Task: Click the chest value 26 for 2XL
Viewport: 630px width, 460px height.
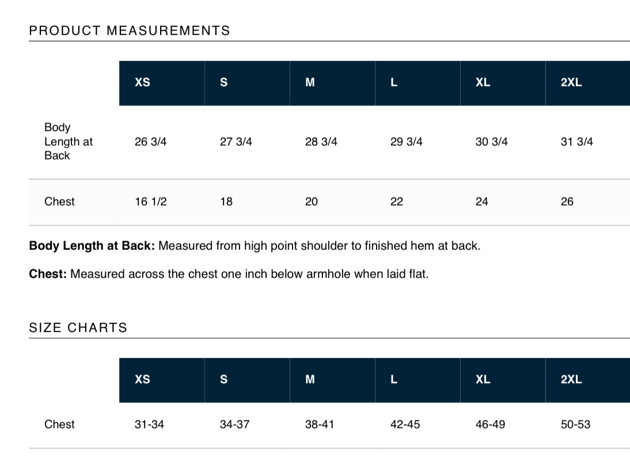Action: [x=567, y=202]
